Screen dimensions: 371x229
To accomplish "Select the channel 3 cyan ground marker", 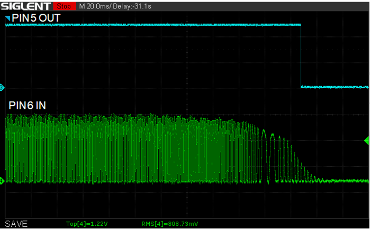I will click(2, 88).
